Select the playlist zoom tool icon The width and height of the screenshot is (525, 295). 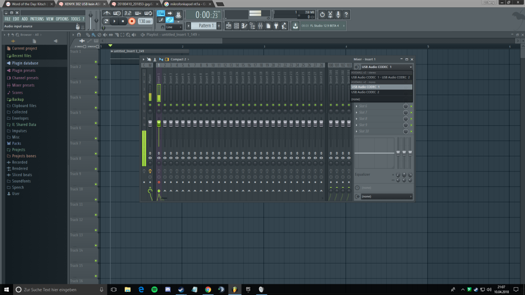pos(128,35)
